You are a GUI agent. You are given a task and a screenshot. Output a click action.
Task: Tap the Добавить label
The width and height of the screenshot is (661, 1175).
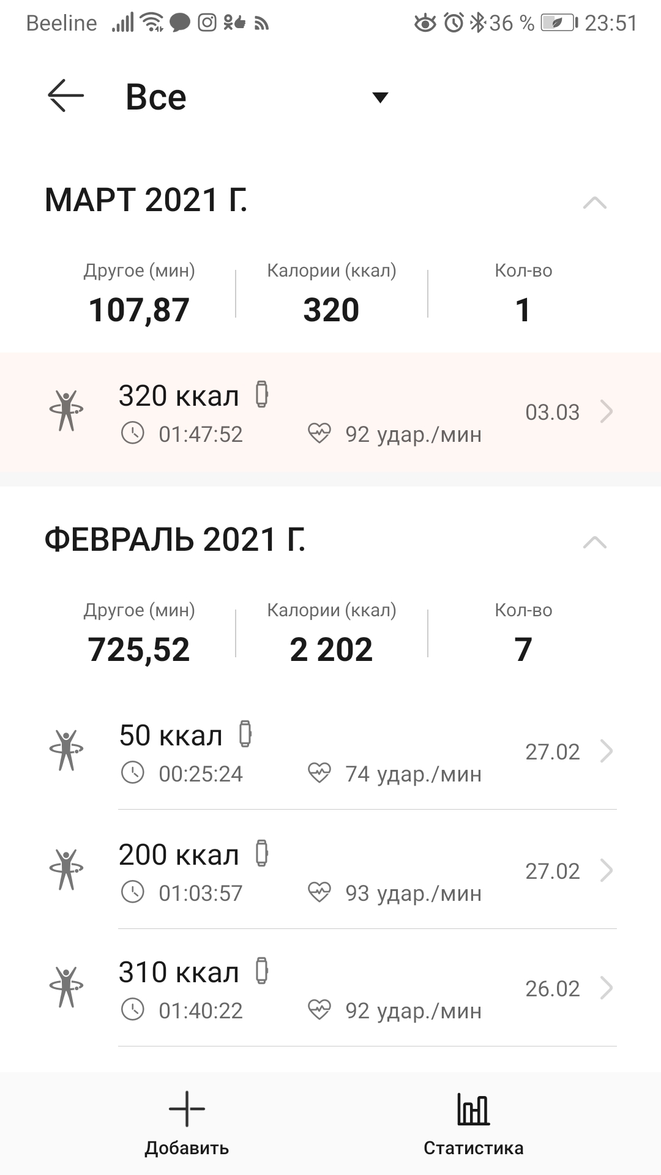[187, 1148]
